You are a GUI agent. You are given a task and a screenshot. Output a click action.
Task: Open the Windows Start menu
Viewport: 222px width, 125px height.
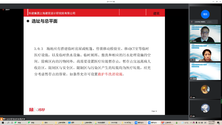pyautogui.click(x=3, y=123)
